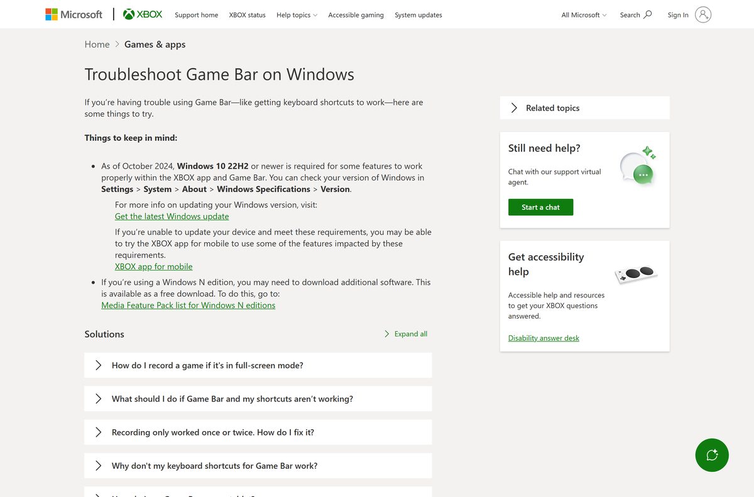Open the Sign In account avatar icon
Image resolution: width=754 pixels, height=497 pixels.
point(703,14)
